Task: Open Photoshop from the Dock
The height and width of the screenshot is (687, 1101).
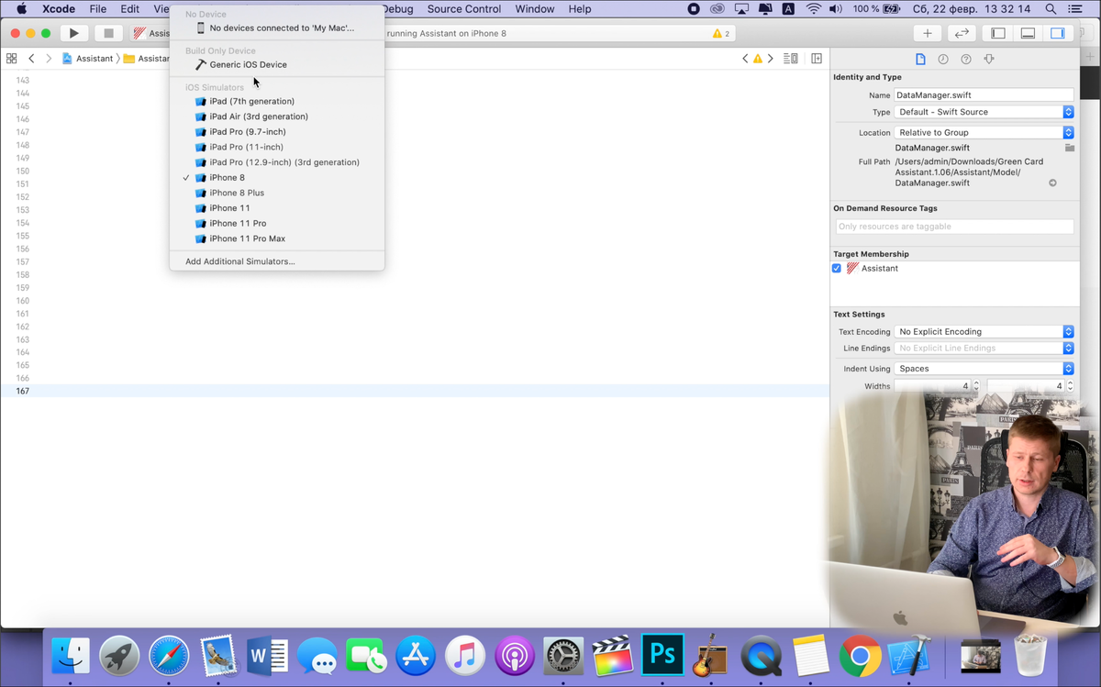Action: coord(662,654)
